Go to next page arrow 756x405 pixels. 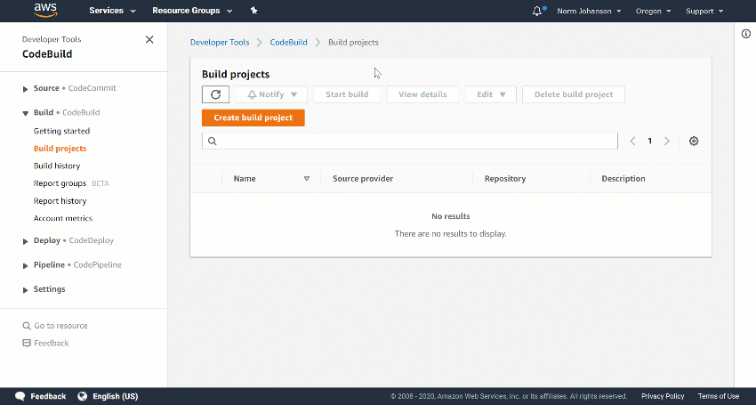667,141
